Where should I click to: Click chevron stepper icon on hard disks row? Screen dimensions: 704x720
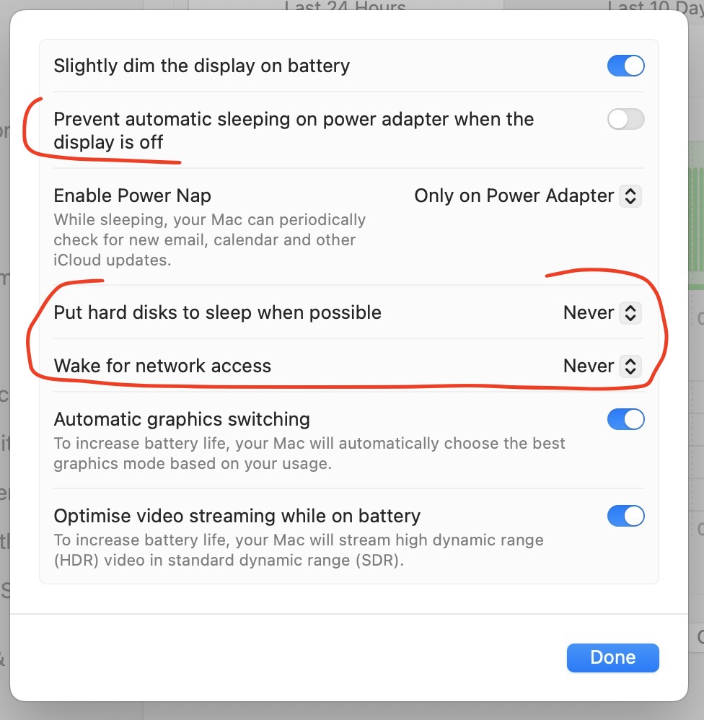[630, 312]
